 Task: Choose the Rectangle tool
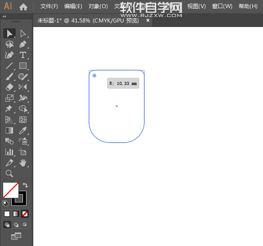click(x=23, y=66)
